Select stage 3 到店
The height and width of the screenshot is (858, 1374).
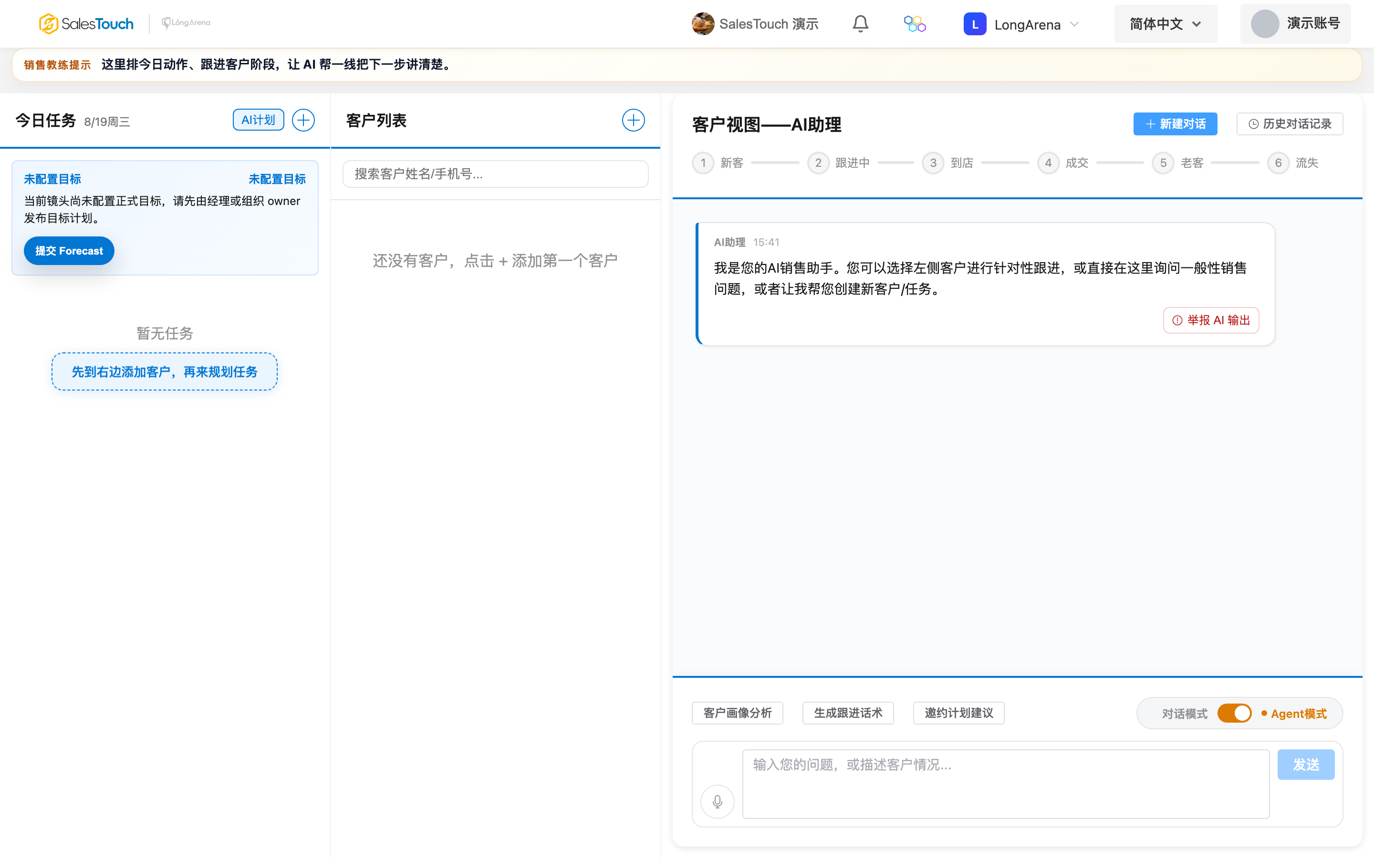click(947, 163)
